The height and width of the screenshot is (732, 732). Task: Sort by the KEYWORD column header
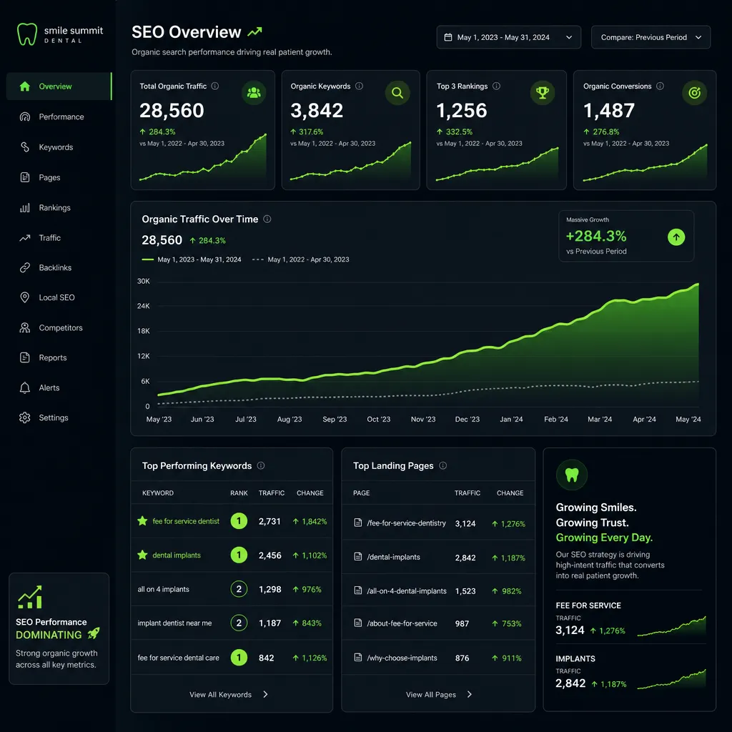[x=158, y=493]
